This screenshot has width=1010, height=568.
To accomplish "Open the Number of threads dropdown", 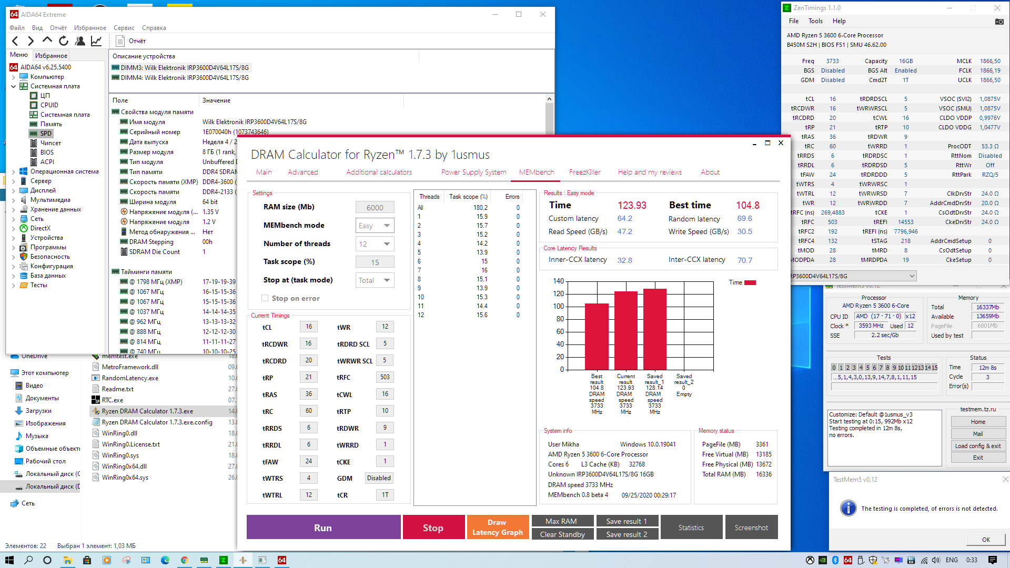I will click(x=375, y=244).
